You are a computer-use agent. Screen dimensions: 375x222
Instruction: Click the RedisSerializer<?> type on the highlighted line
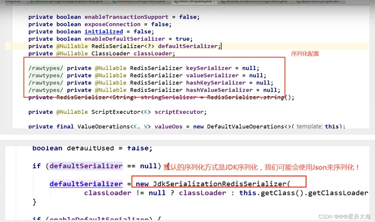tap(123, 46)
